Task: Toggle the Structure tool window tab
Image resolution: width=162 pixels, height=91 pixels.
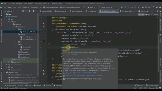Action: coord(2,22)
